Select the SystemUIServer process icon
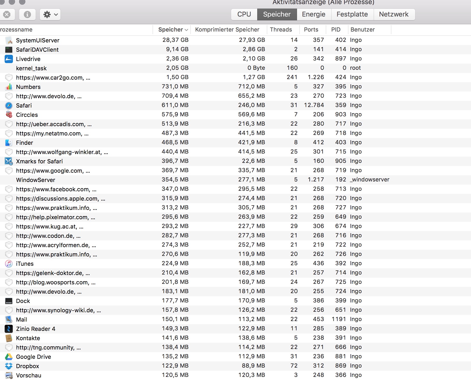The width and height of the screenshot is (471, 380). (x=9, y=40)
